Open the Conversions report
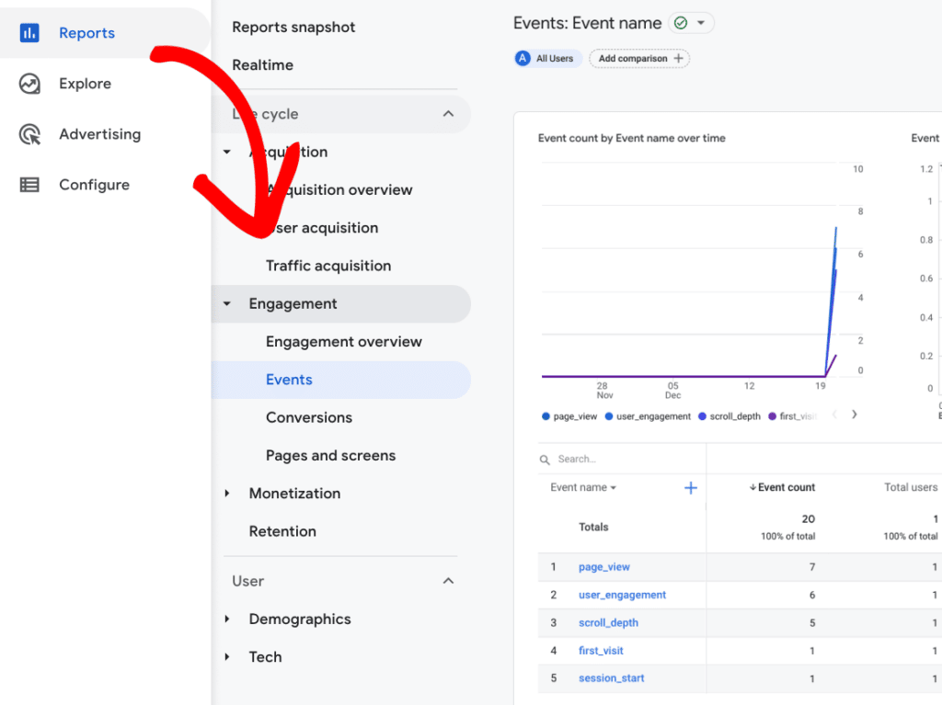 coord(309,417)
